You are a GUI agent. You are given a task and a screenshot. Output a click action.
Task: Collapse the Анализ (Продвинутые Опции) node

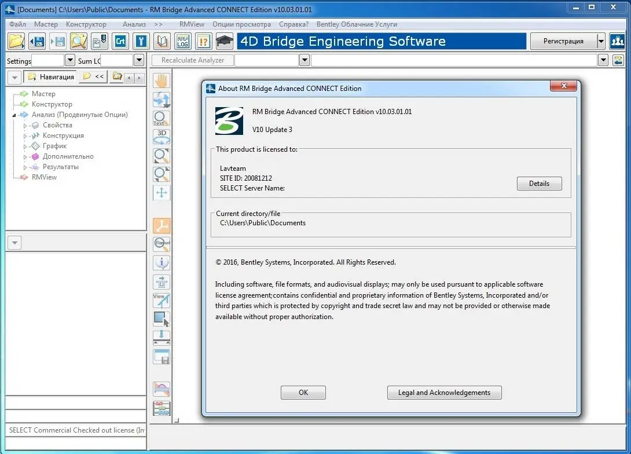coord(14,115)
